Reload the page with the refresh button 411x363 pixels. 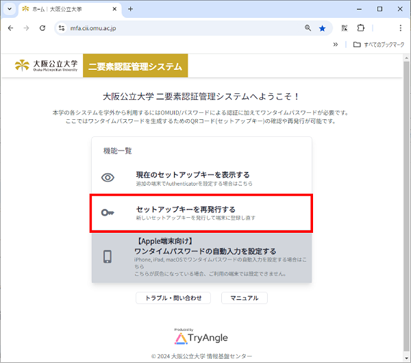pos(42,28)
